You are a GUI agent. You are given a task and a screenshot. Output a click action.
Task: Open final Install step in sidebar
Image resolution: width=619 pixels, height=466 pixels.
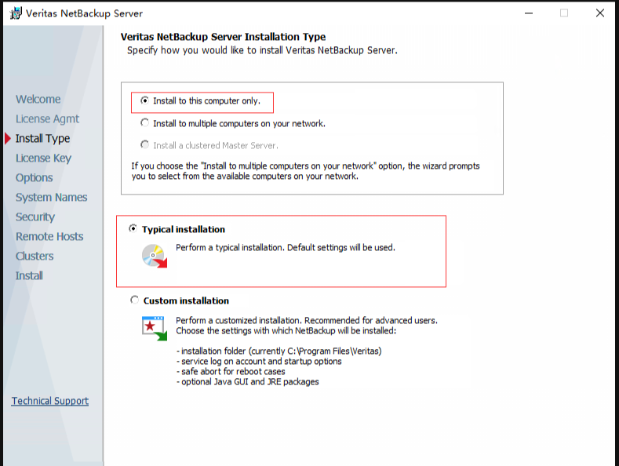click(29, 275)
